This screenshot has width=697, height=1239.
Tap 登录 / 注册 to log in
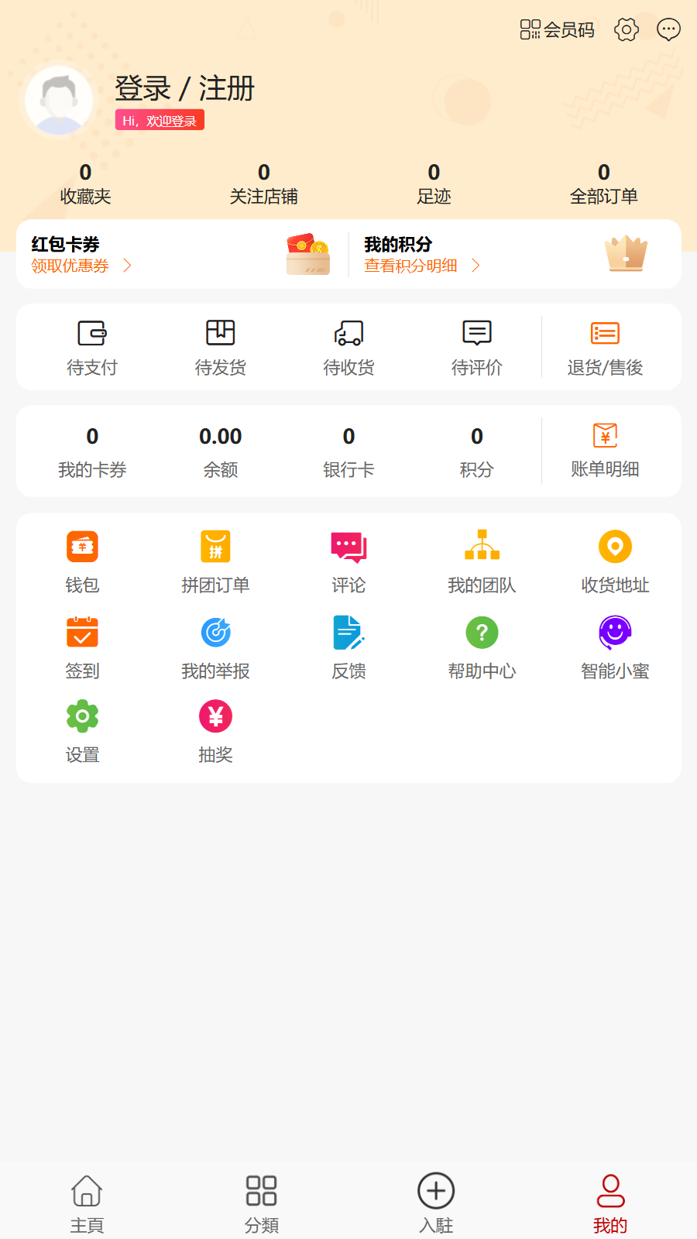click(x=185, y=88)
